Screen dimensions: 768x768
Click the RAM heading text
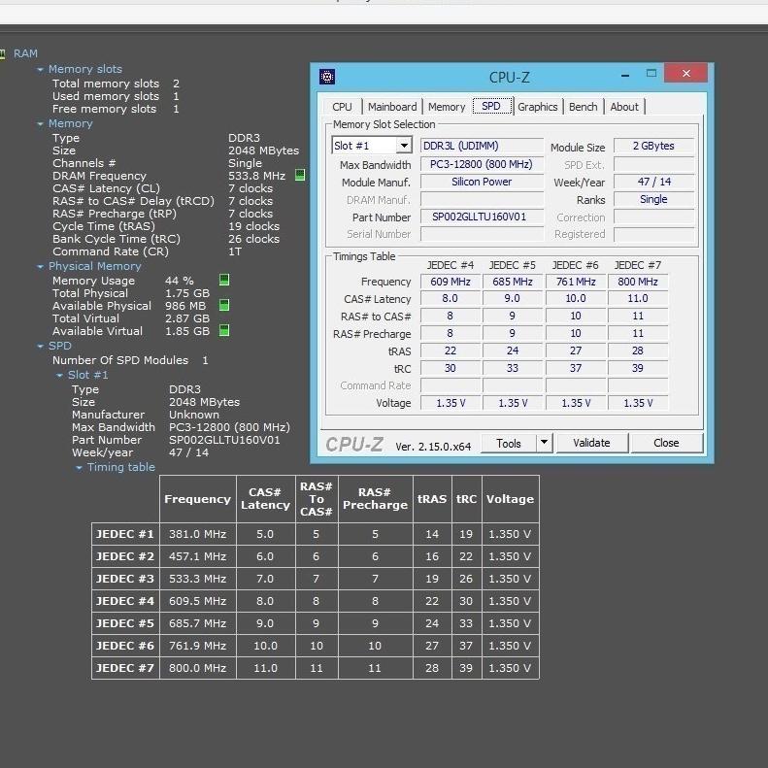click(25, 53)
